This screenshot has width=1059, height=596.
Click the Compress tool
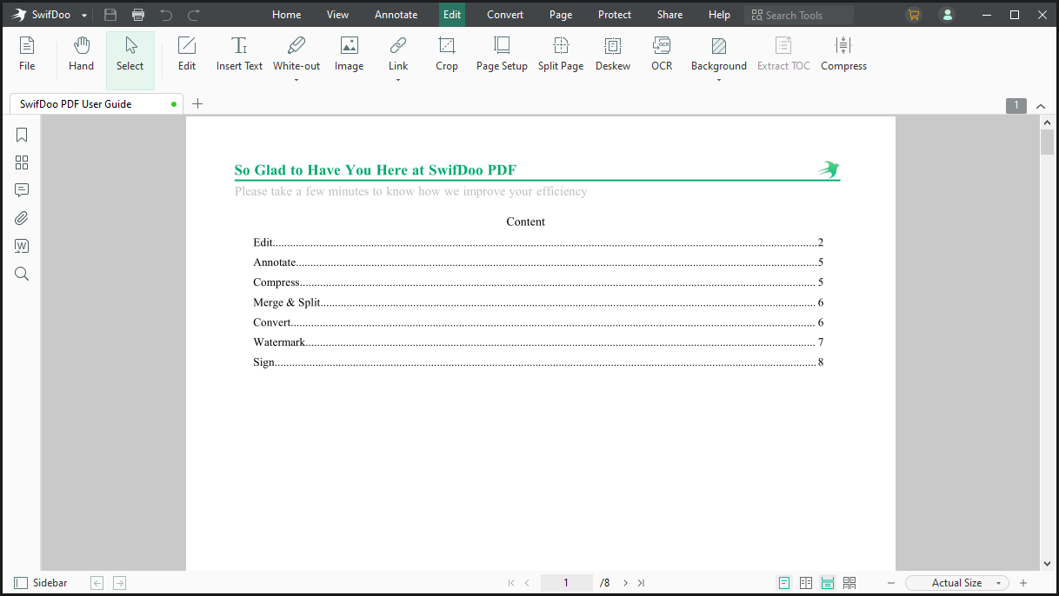[843, 54]
